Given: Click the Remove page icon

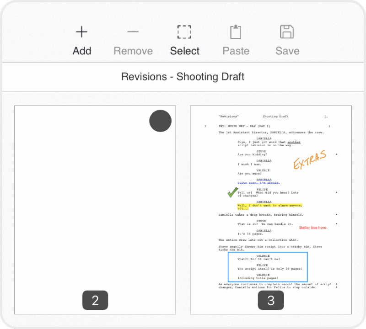Looking at the screenshot, I should pyautogui.click(x=133, y=32).
